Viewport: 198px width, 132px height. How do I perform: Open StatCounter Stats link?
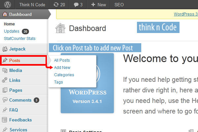click(x=20, y=38)
